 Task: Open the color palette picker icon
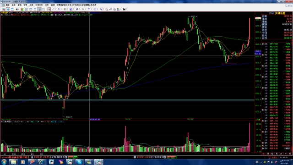pos(118,9)
